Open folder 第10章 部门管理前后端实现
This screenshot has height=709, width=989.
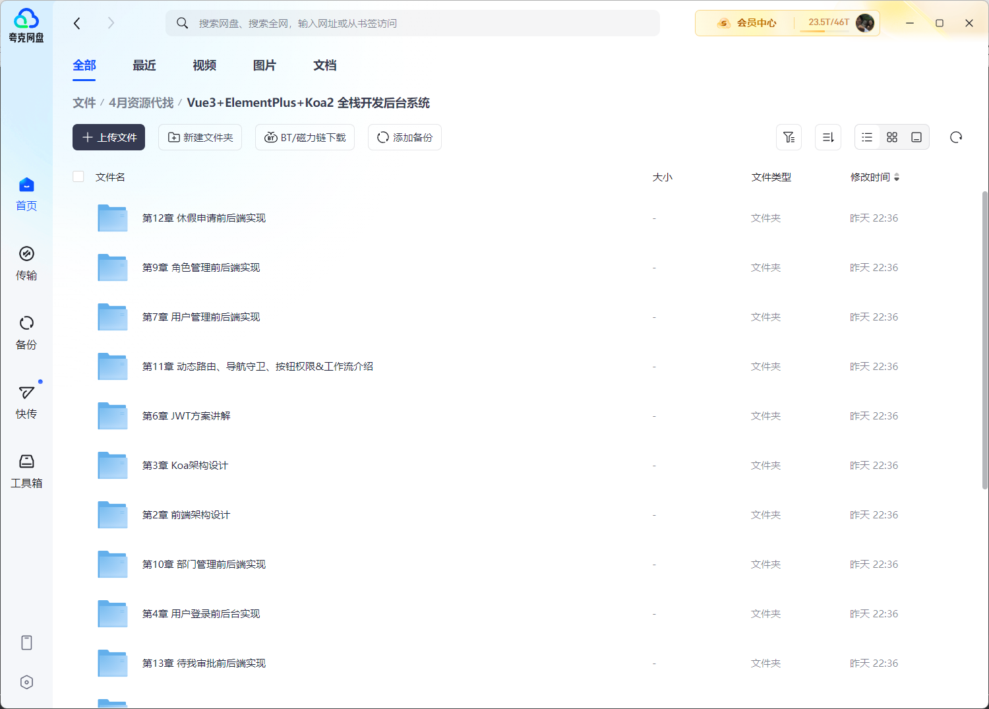[204, 564]
